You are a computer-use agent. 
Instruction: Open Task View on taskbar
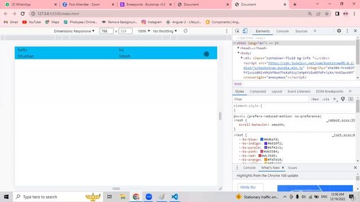pos(110,197)
